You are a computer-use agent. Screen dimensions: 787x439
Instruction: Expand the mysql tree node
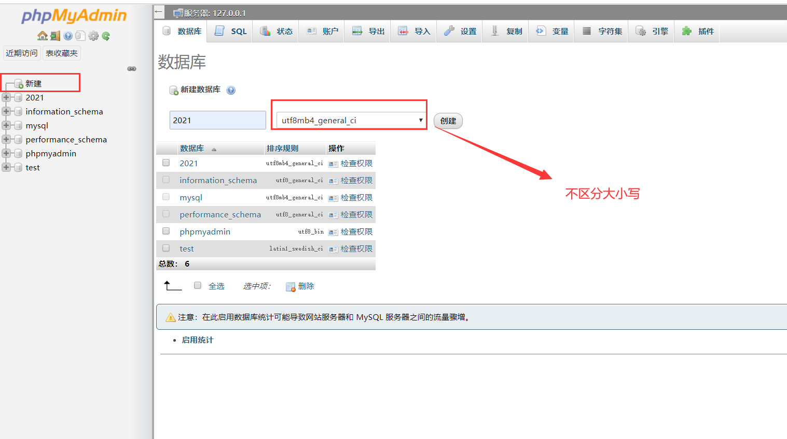(6, 125)
